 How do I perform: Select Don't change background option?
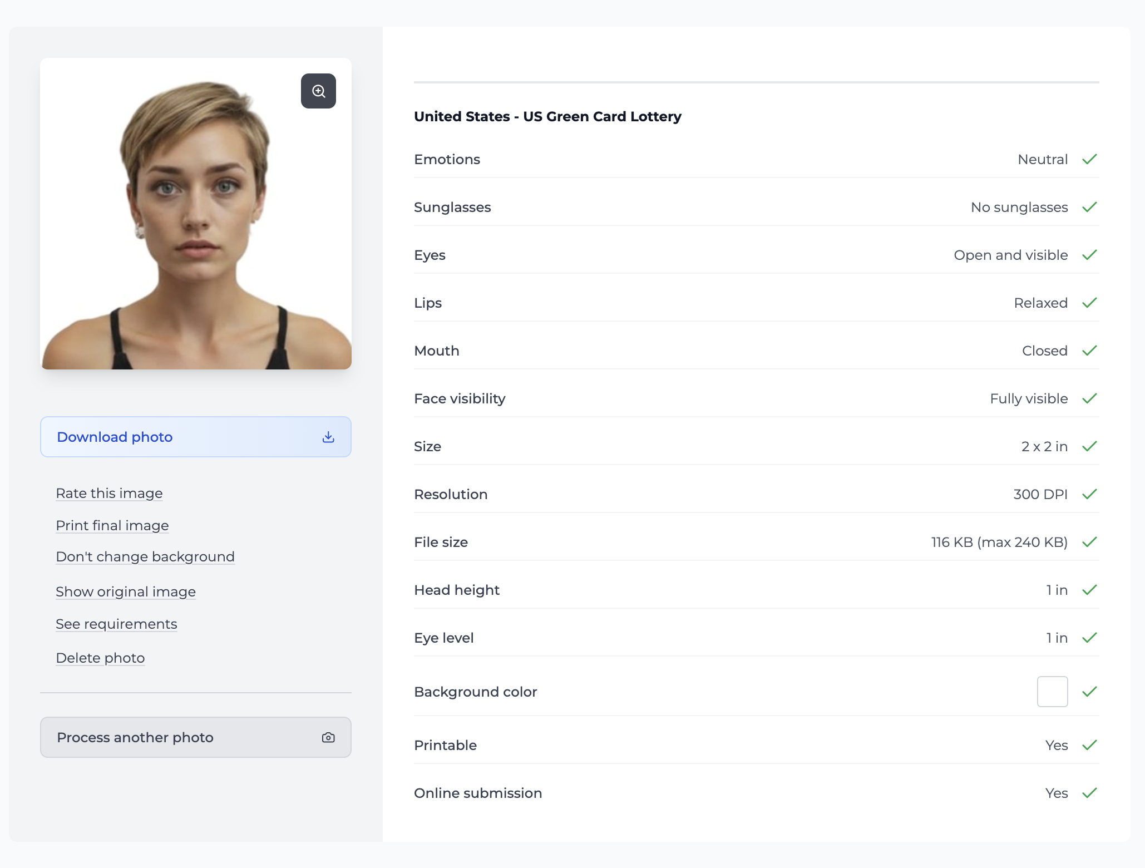145,557
